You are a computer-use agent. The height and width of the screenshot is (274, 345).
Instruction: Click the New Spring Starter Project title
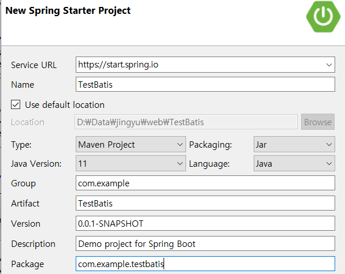(68, 10)
